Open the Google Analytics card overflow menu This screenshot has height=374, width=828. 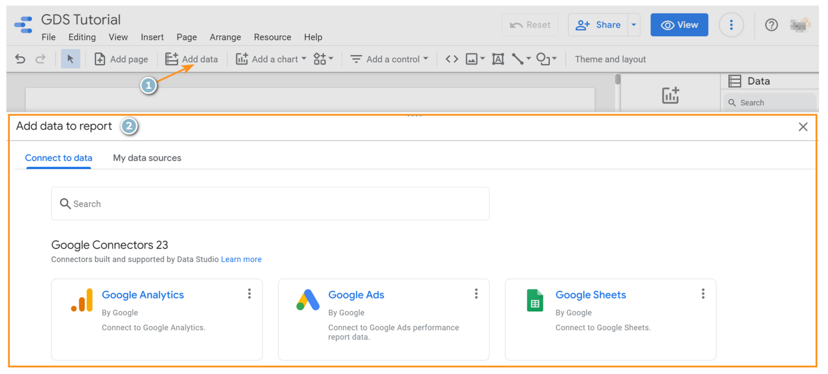click(249, 294)
